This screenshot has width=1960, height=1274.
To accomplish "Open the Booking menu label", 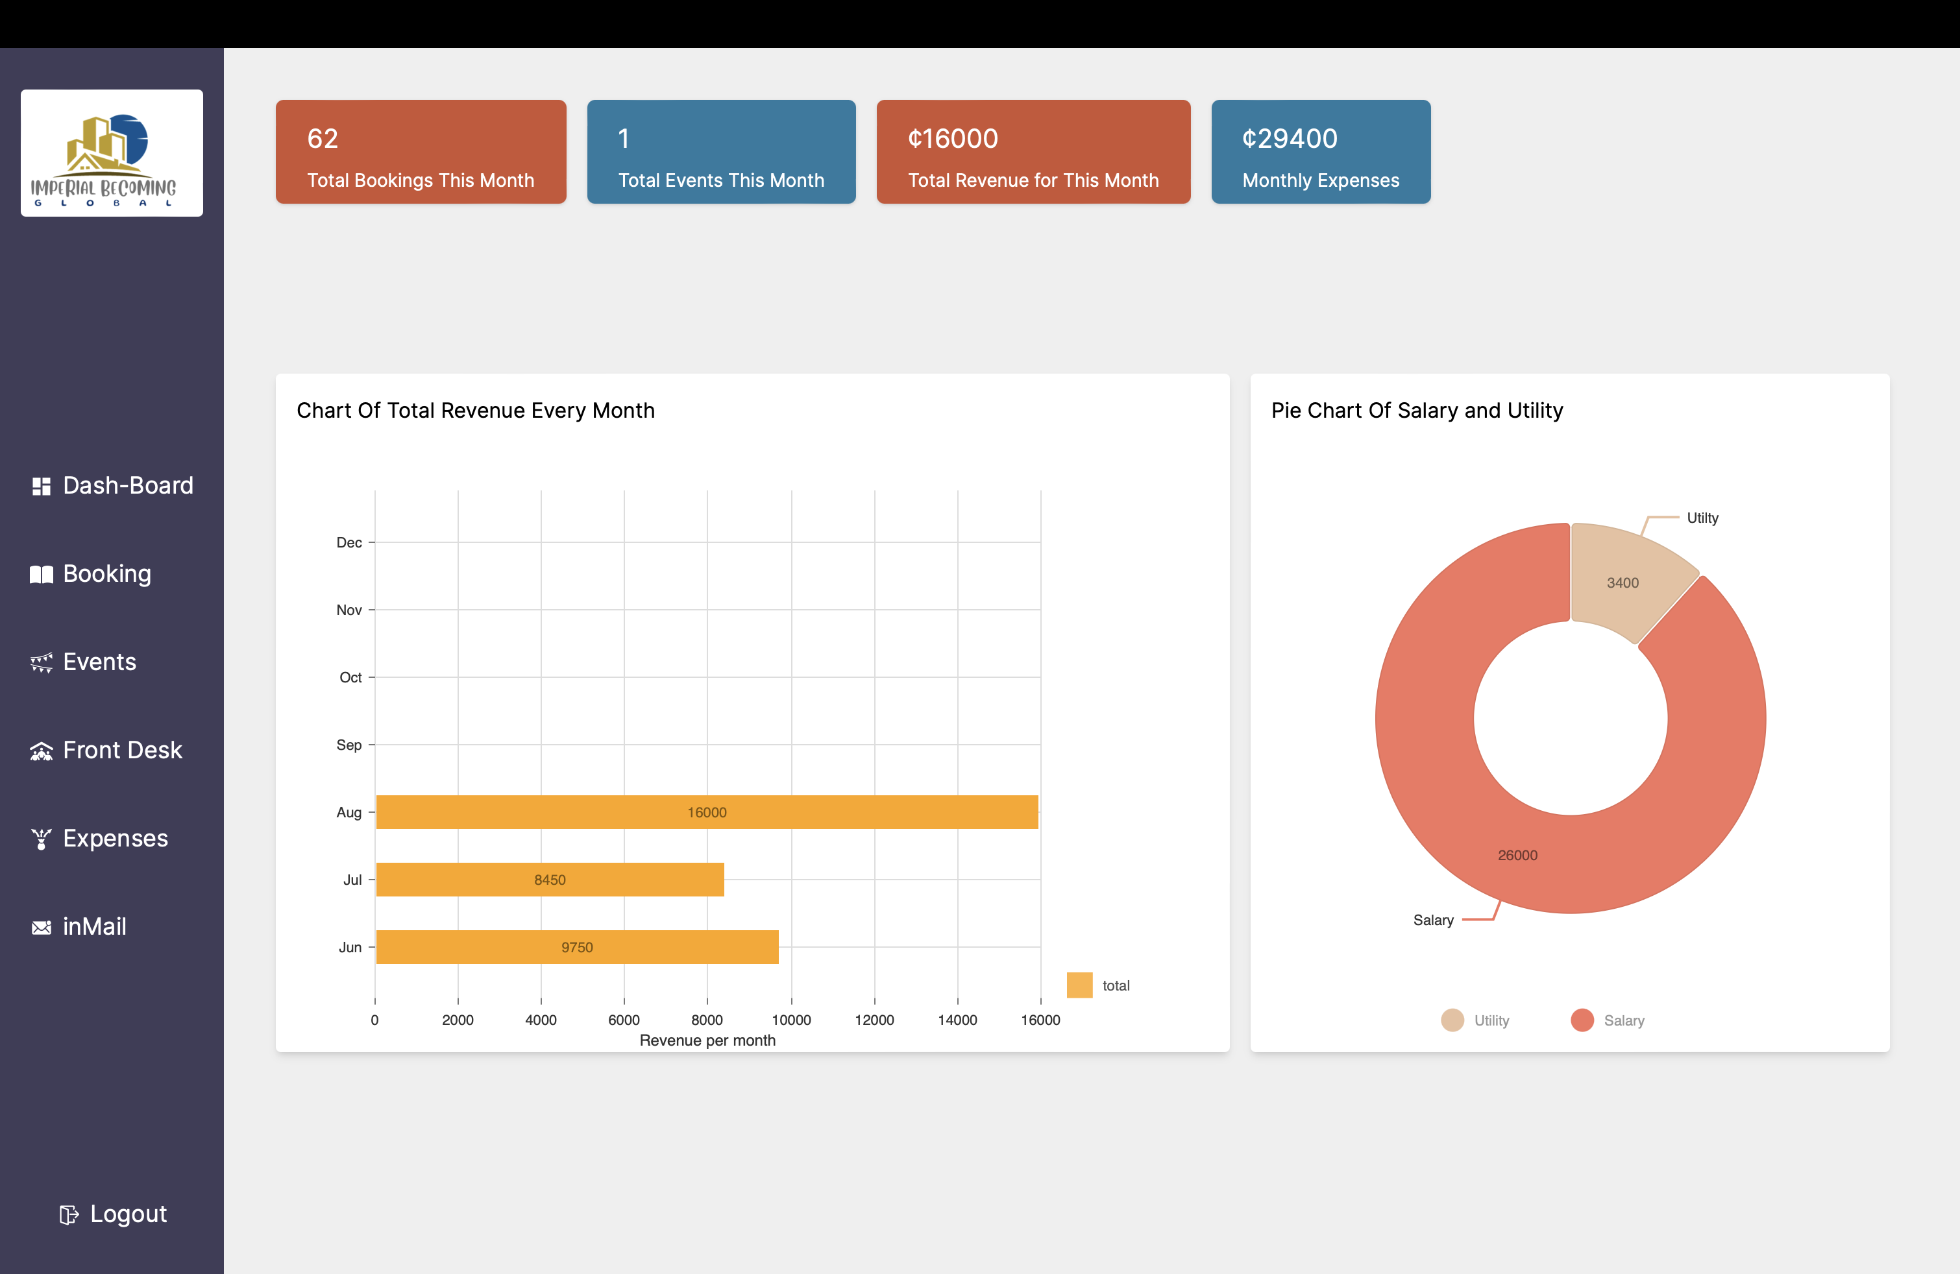I will point(107,573).
